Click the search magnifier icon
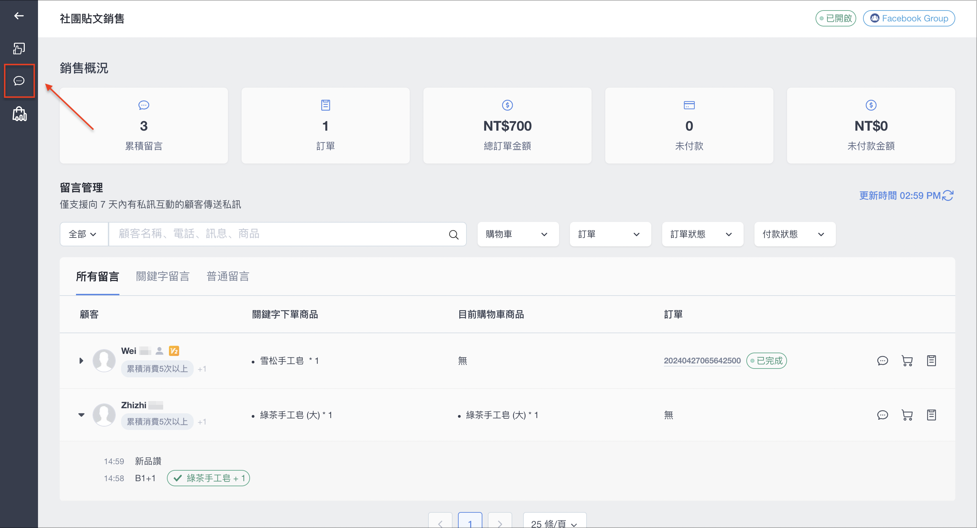This screenshot has width=977, height=528. (454, 234)
